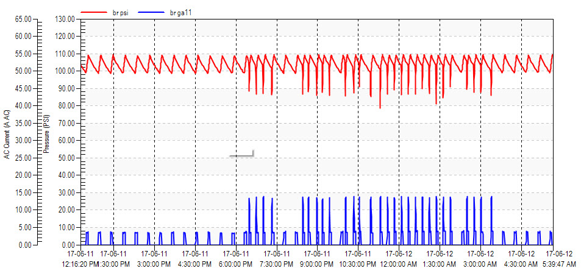
Task: Click the 100.00 tick on Pressure axis
Action: tap(65, 71)
